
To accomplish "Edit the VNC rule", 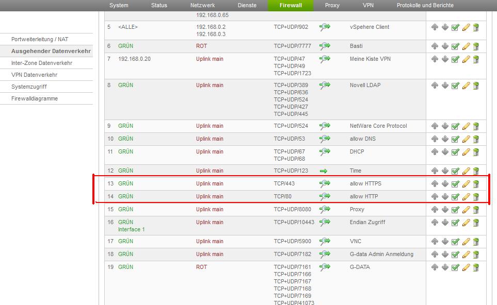I will (466, 242).
